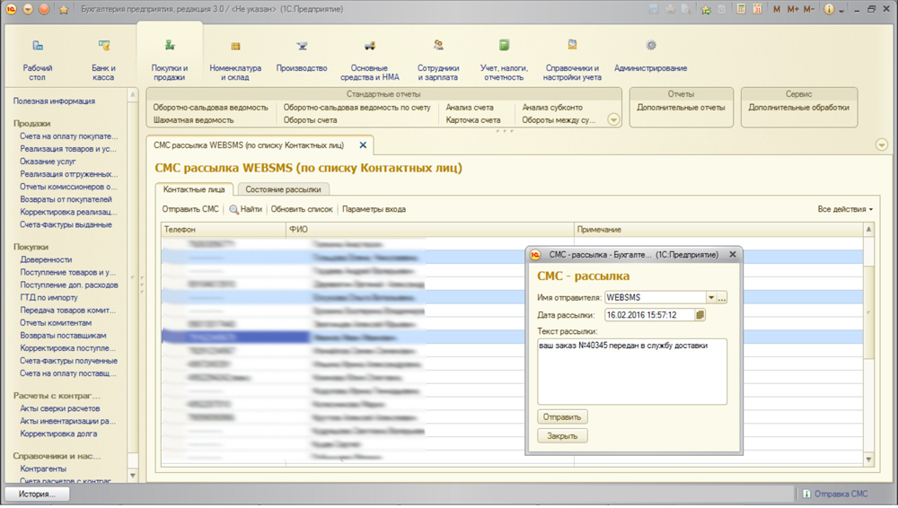Click Параметры входа toolbar command
The image size is (898, 508).
374,209
